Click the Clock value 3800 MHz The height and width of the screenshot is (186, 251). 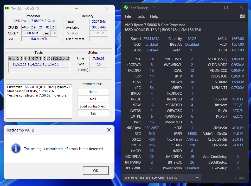[31, 33]
